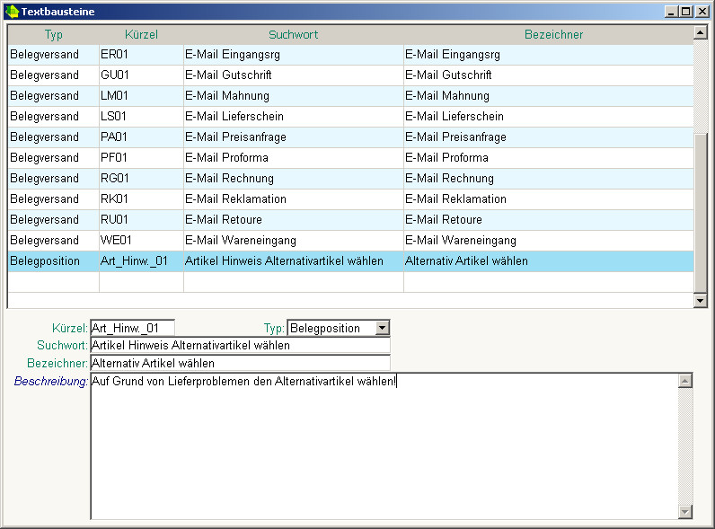Click Bezeichner cell 'E-Mail Wareneingang'
The width and height of the screenshot is (715, 529).
coord(549,241)
